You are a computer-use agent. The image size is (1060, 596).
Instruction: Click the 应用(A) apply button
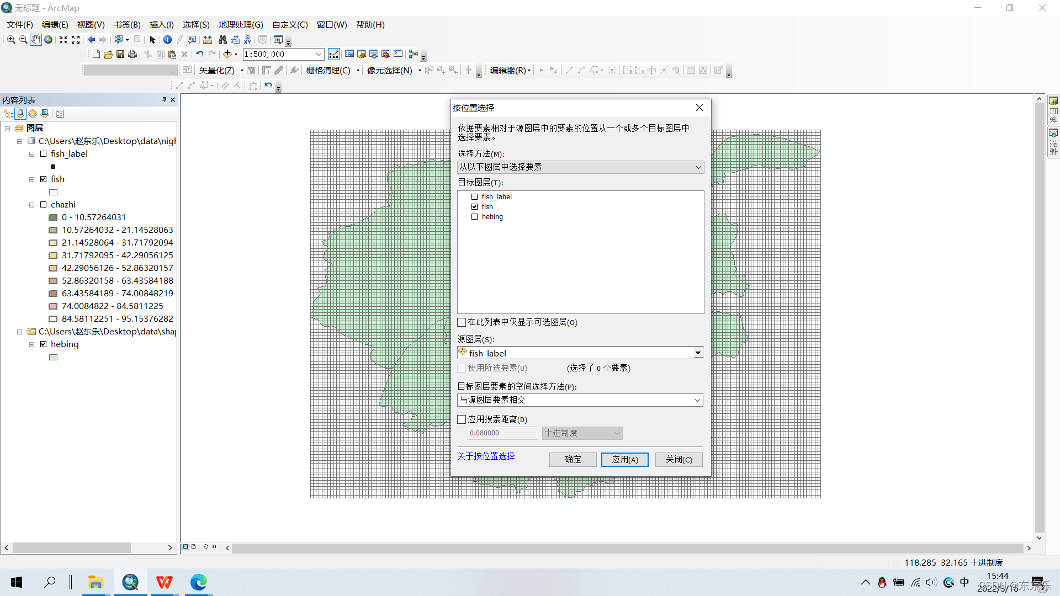624,459
